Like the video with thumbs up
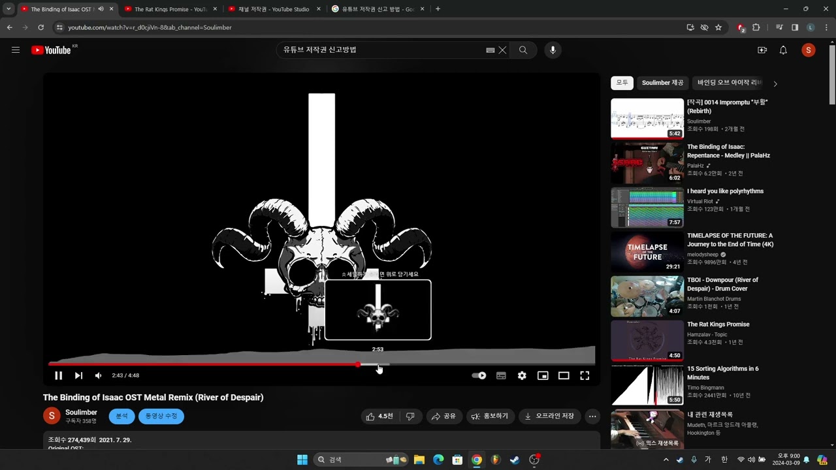The image size is (836, 470). [379, 416]
